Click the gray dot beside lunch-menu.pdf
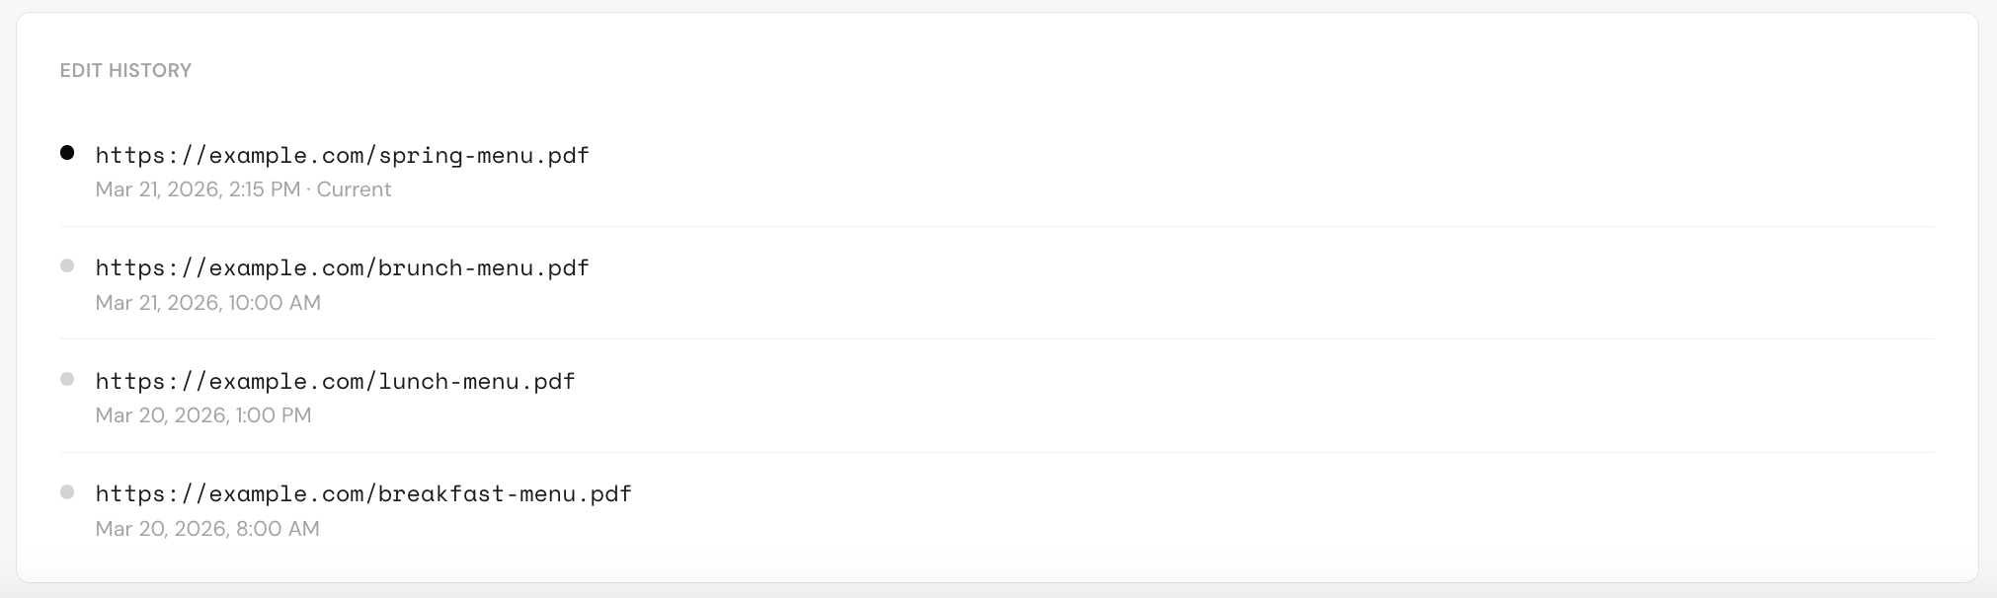The height and width of the screenshot is (598, 1997). [x=67, y=379]
